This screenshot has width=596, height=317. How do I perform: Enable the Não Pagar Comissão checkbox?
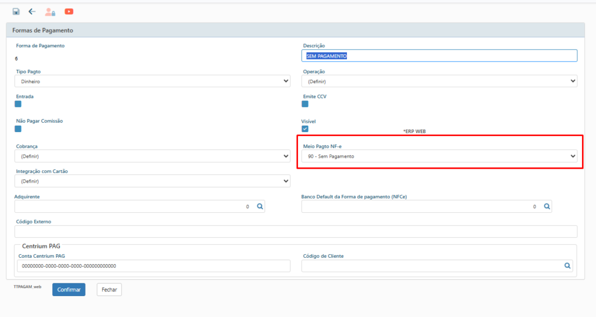(x=18, y=129)
